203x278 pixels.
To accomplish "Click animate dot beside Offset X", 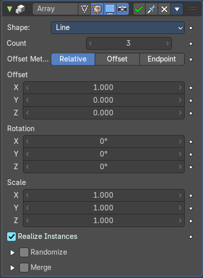I will [x=191, y=88].
